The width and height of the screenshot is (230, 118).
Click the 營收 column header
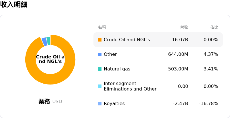pyautogui.click(x=184, y=27)
